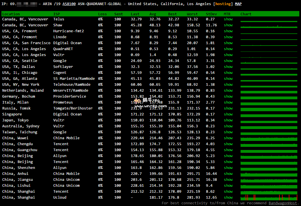Show MTR for Cogent Chicago row
Viewport: 301px width, 206px height.
point(228,73)
